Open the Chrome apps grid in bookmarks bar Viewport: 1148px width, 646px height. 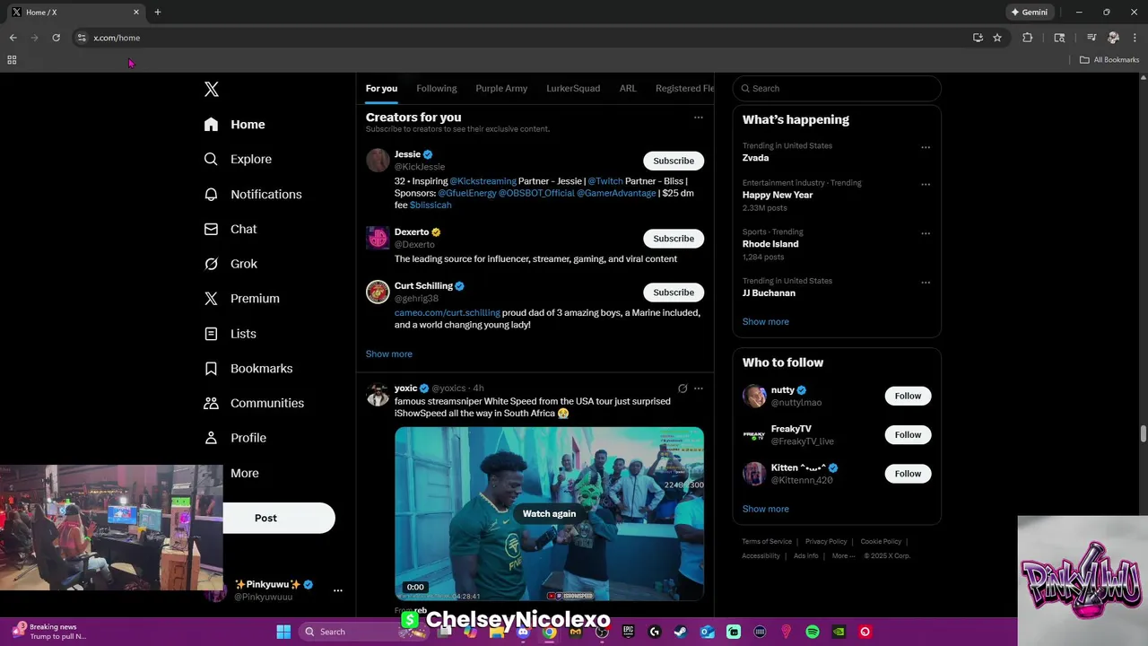tap(12, 60)
